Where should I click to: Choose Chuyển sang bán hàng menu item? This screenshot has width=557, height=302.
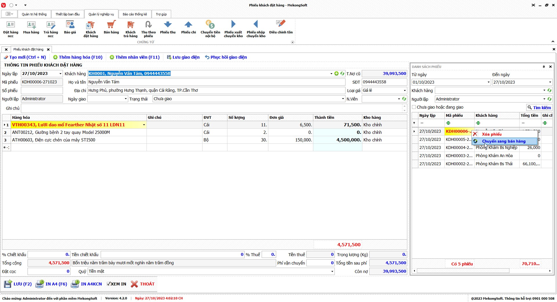504,141
